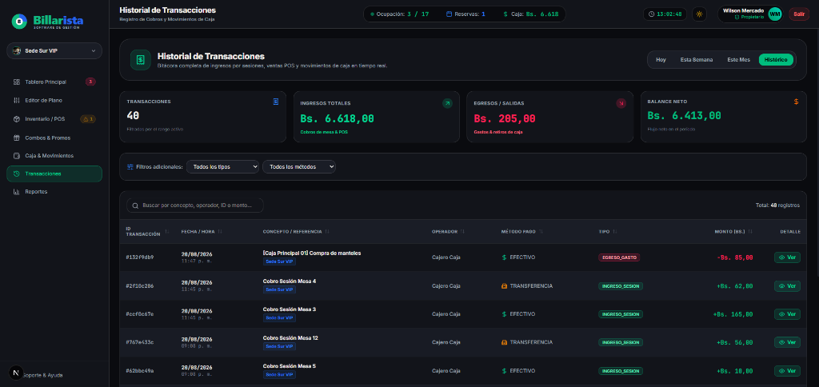View details of transaction #62bbc49a
Image resolution: width=819 pixels, height=387 pixels.
click(787, 371)
